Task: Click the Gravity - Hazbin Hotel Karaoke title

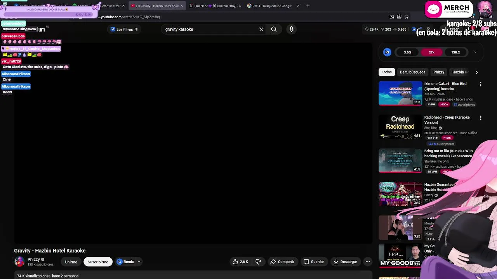Action: click(50, 251)
